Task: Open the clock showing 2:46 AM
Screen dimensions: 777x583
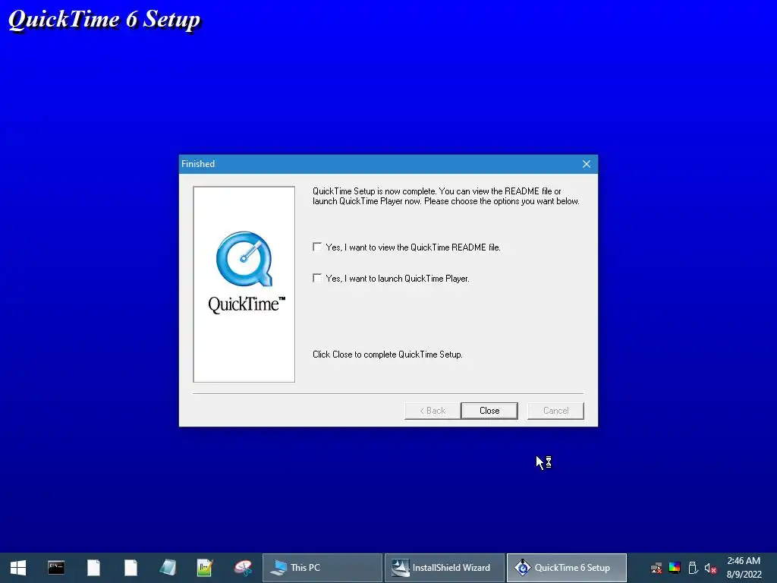Action: coord(744,568)
